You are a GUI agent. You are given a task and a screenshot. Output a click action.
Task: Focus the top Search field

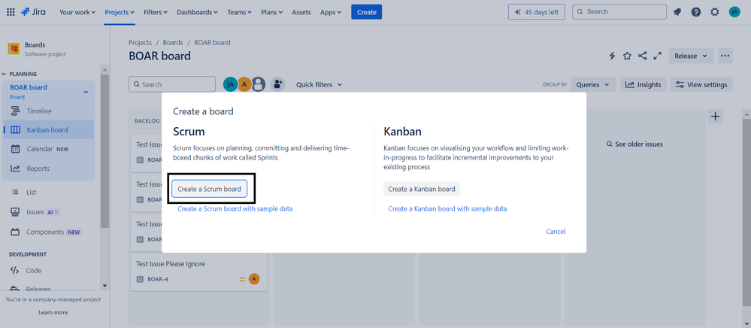pyautogui.click(x=619, y=12)
